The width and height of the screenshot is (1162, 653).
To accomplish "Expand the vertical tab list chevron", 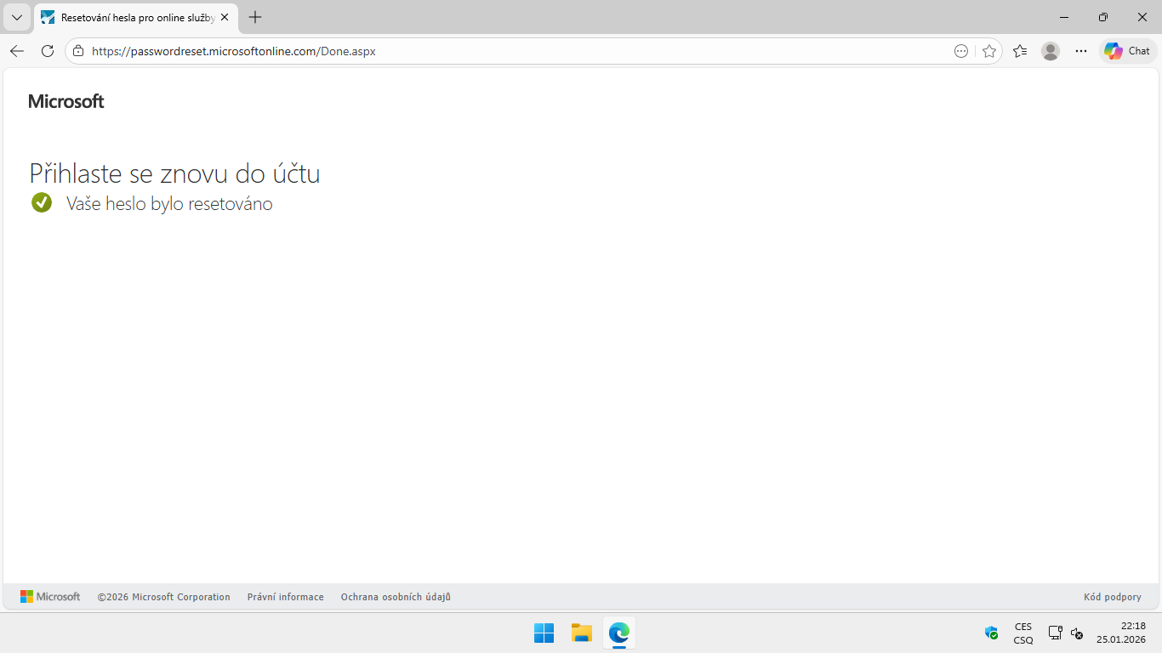I will click(16, 17).
